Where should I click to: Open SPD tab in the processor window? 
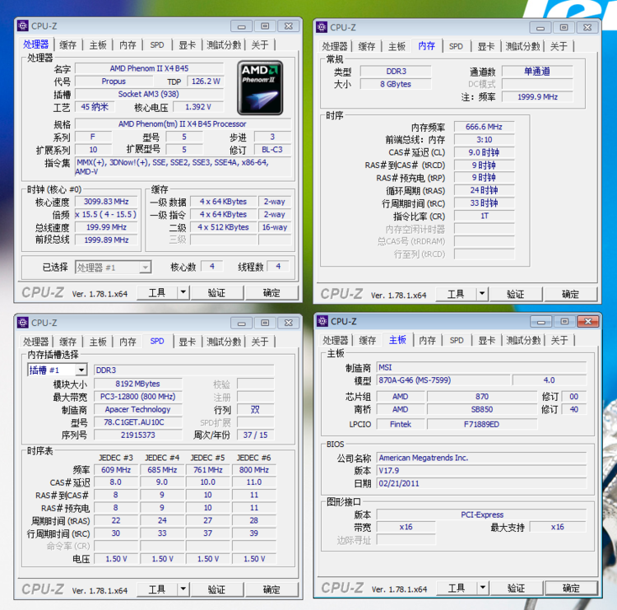pos(157,45)
